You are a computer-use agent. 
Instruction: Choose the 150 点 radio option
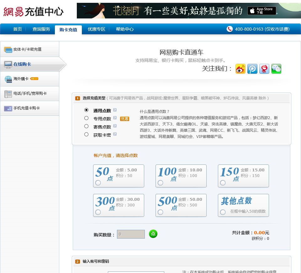click(x=223, y=183)
